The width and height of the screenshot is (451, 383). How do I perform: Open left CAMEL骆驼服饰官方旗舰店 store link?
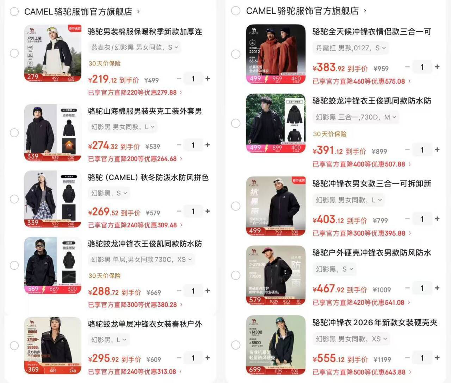[82, 12]
